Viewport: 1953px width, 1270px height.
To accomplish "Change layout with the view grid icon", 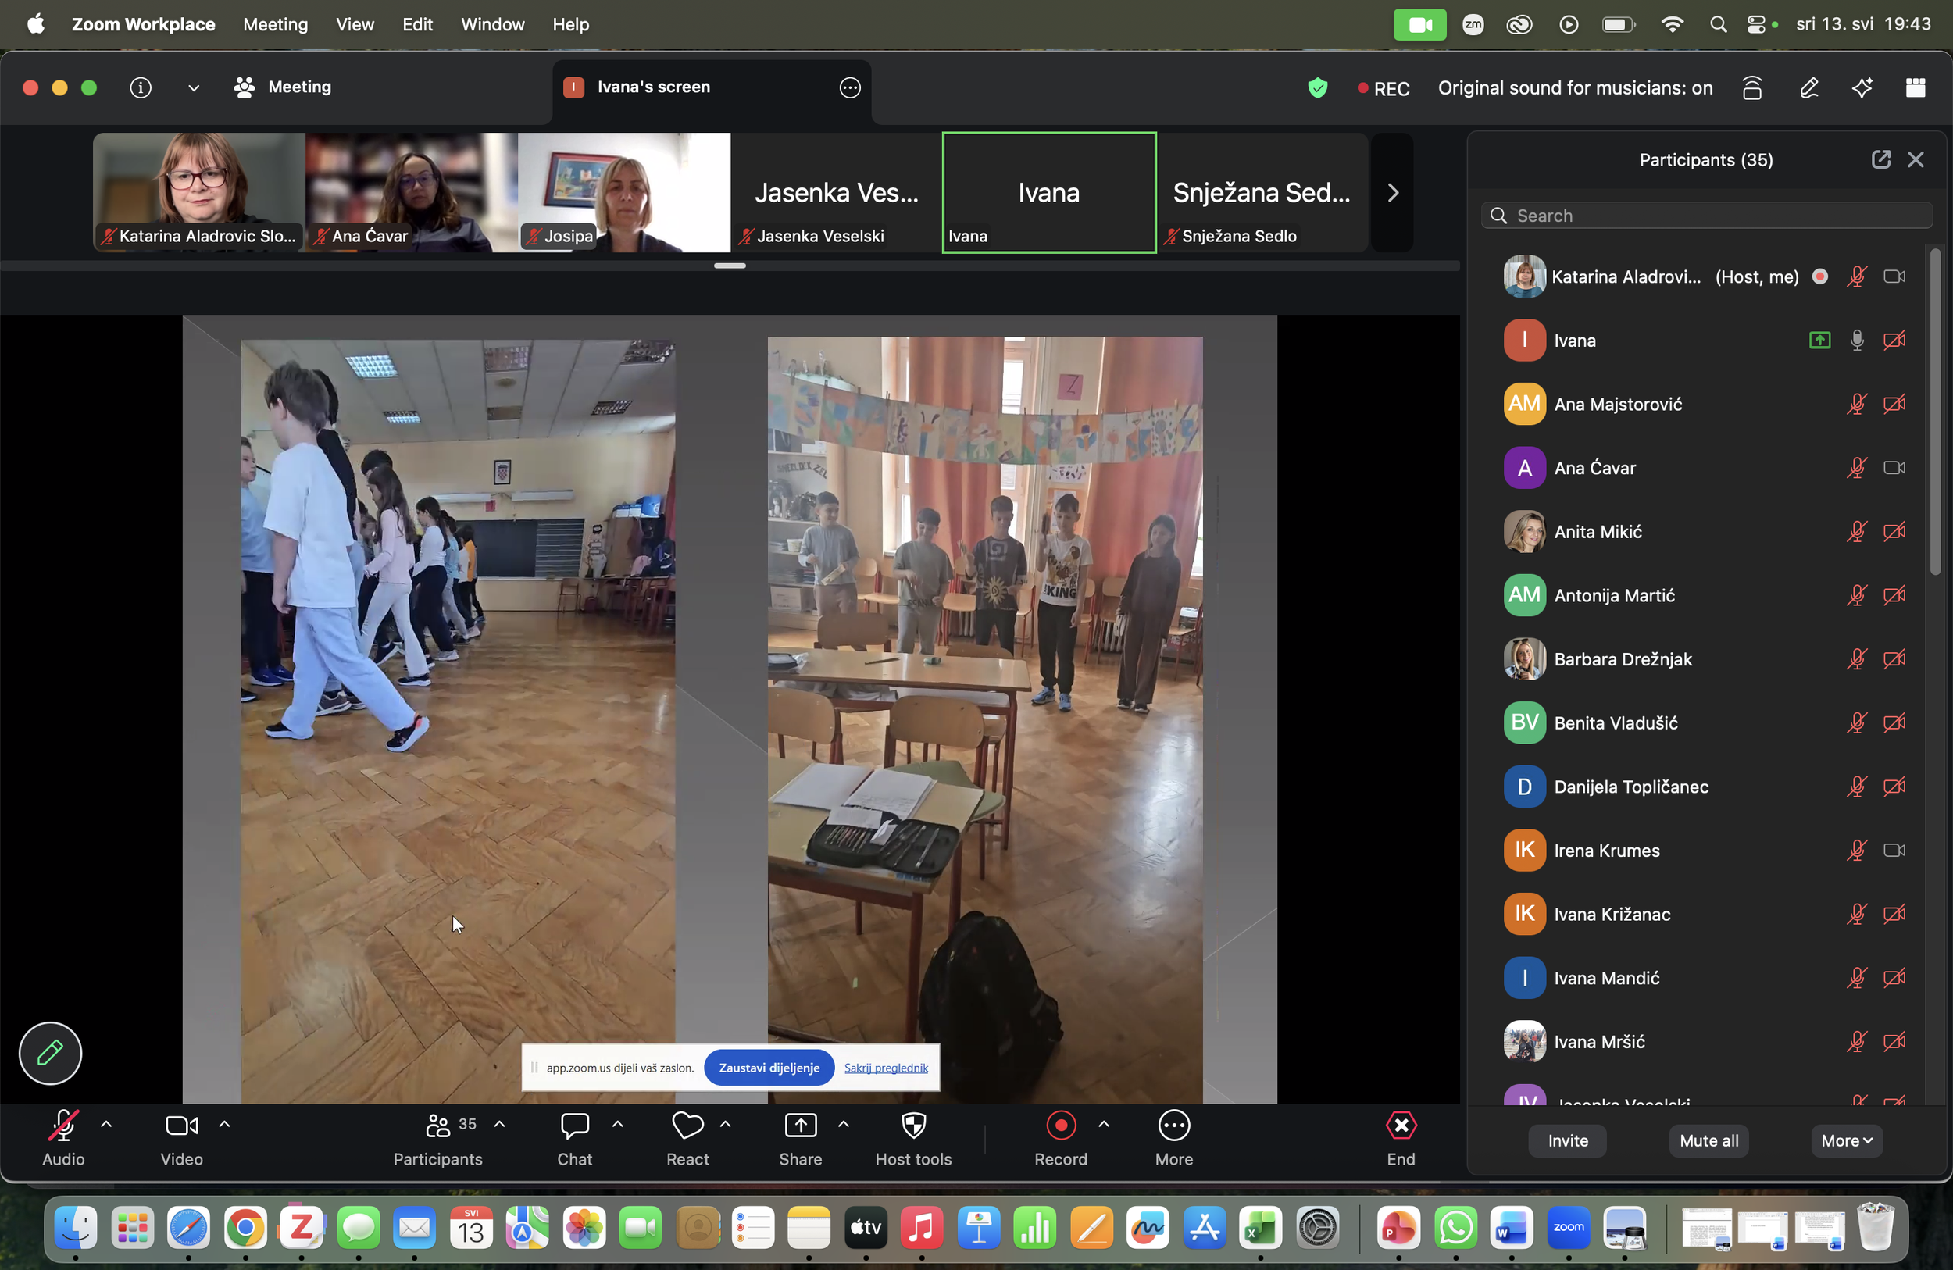I will pyautogui.click(x=1916, y=87).
